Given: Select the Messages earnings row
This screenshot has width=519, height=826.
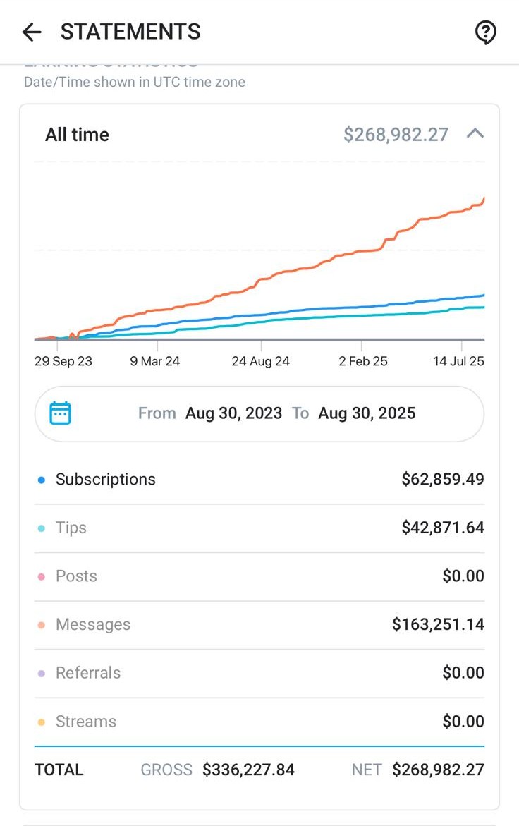Looking at the screenshot, I should [x=259, y=625].
